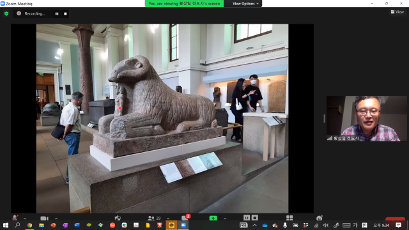Open Chat with 2 unread messages
Viewport: 409px width, 230px height.
click(x=185, y=217)
